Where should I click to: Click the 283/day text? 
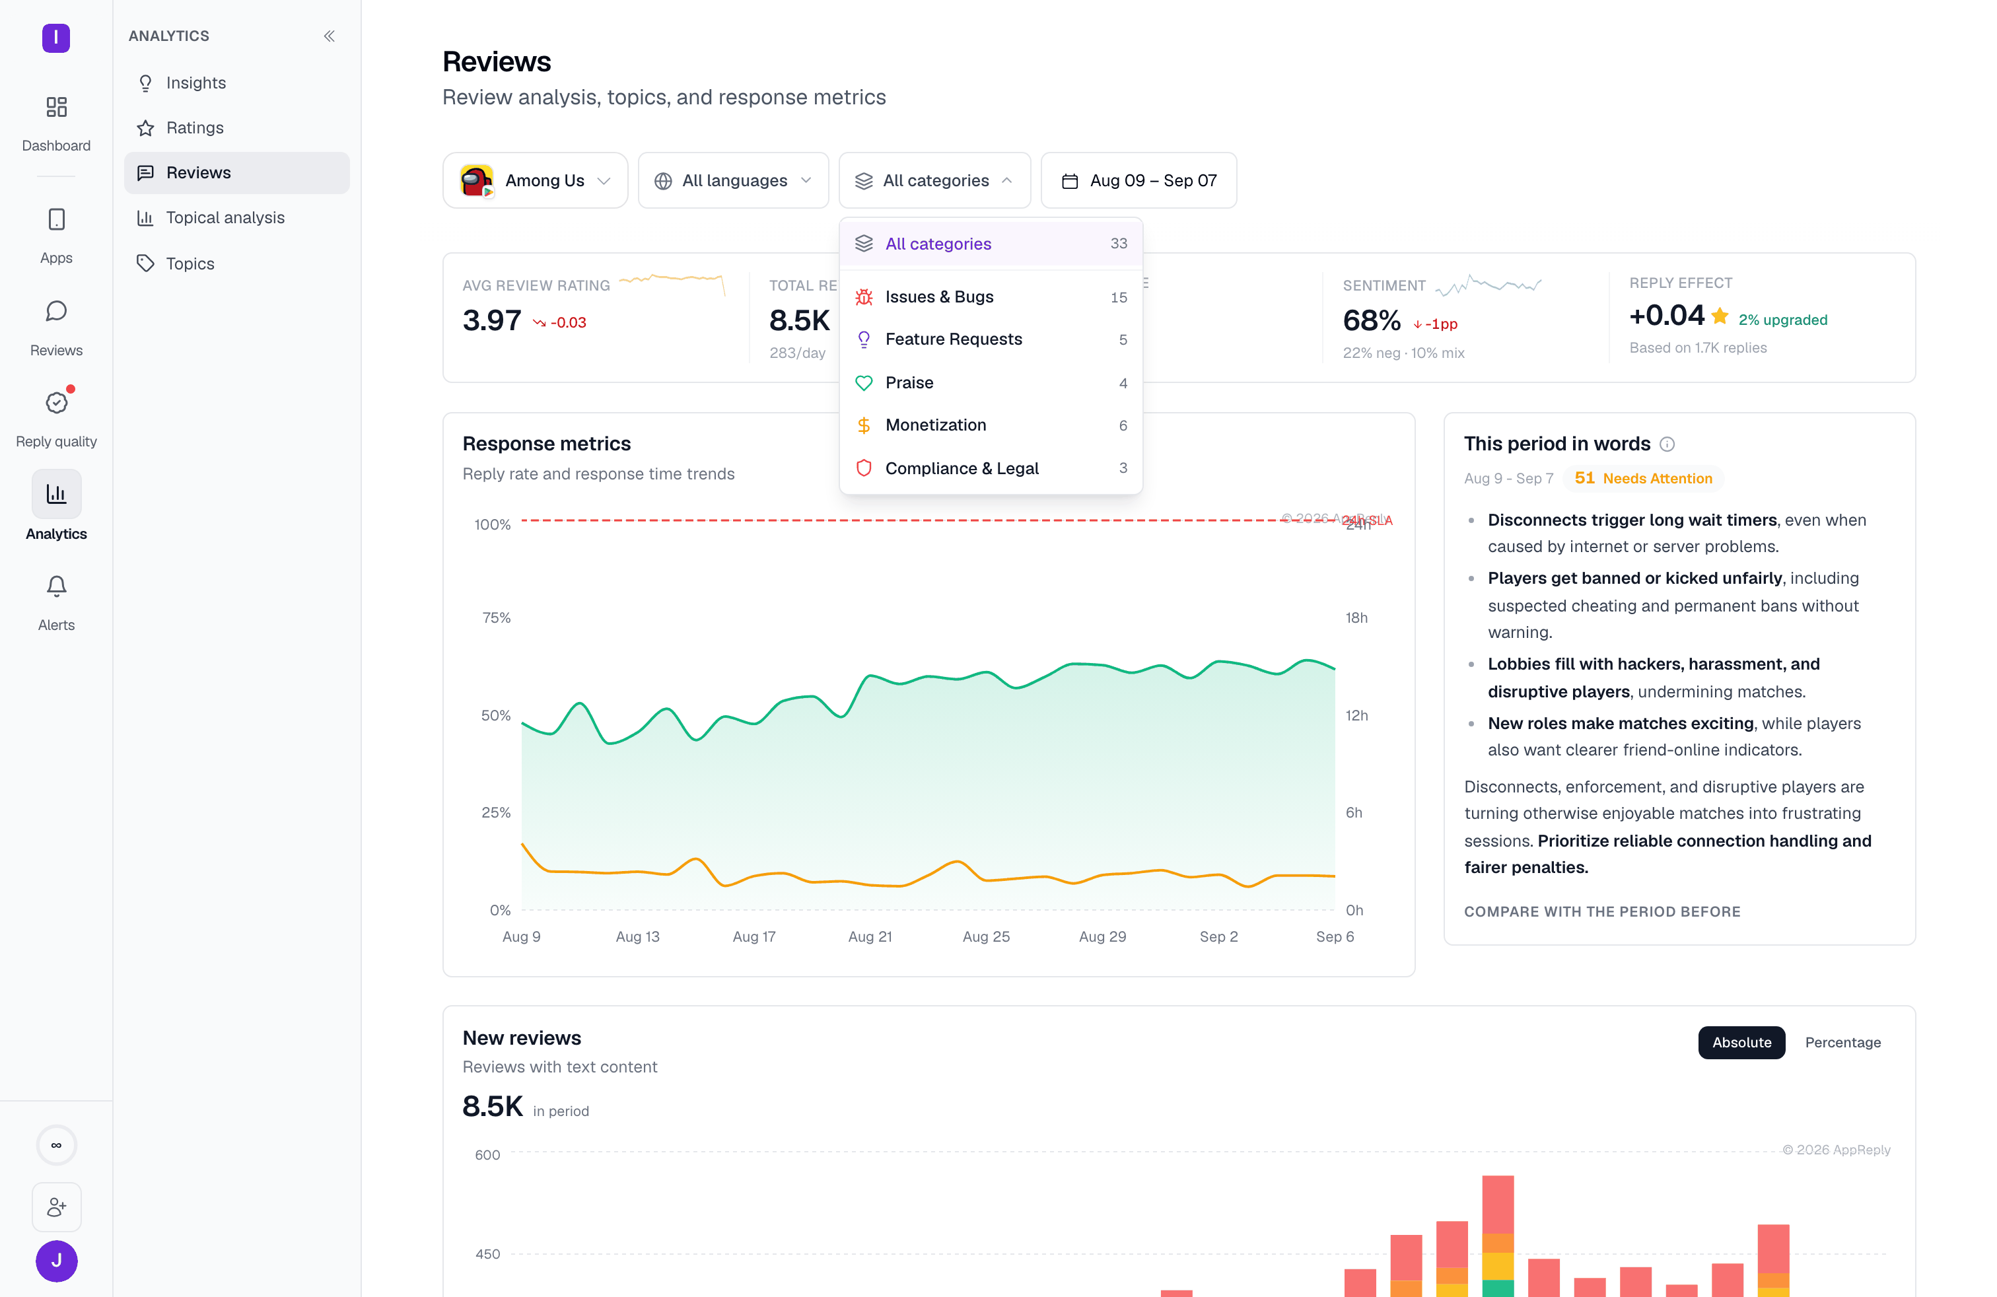pyautogui.click(x=797, y=353)
